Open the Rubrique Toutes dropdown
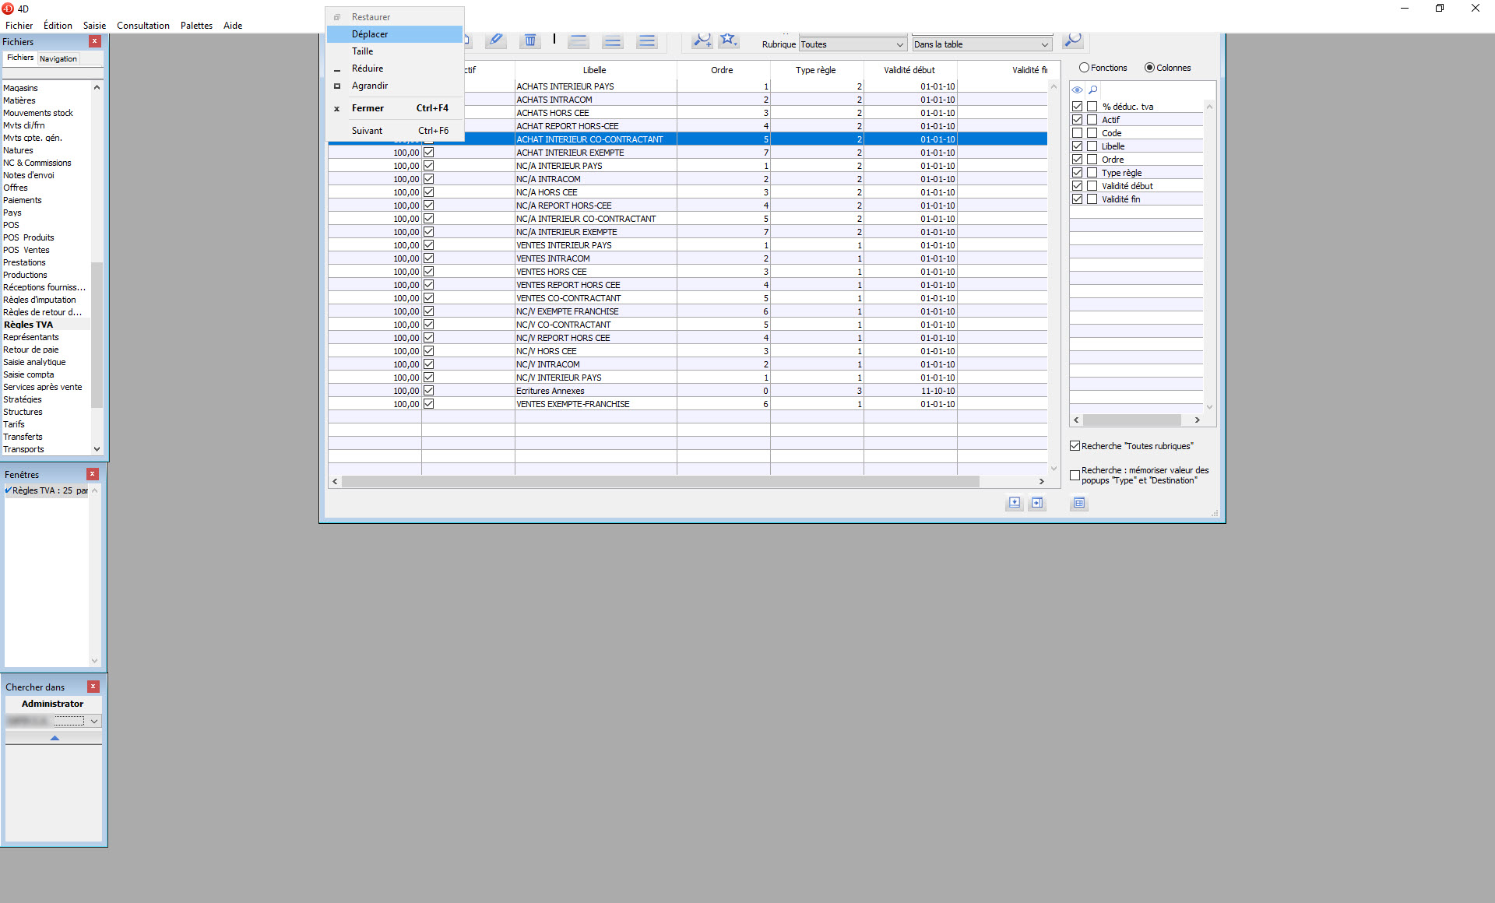This screenshot has width=1495, height=903. [x=853, y=44]
